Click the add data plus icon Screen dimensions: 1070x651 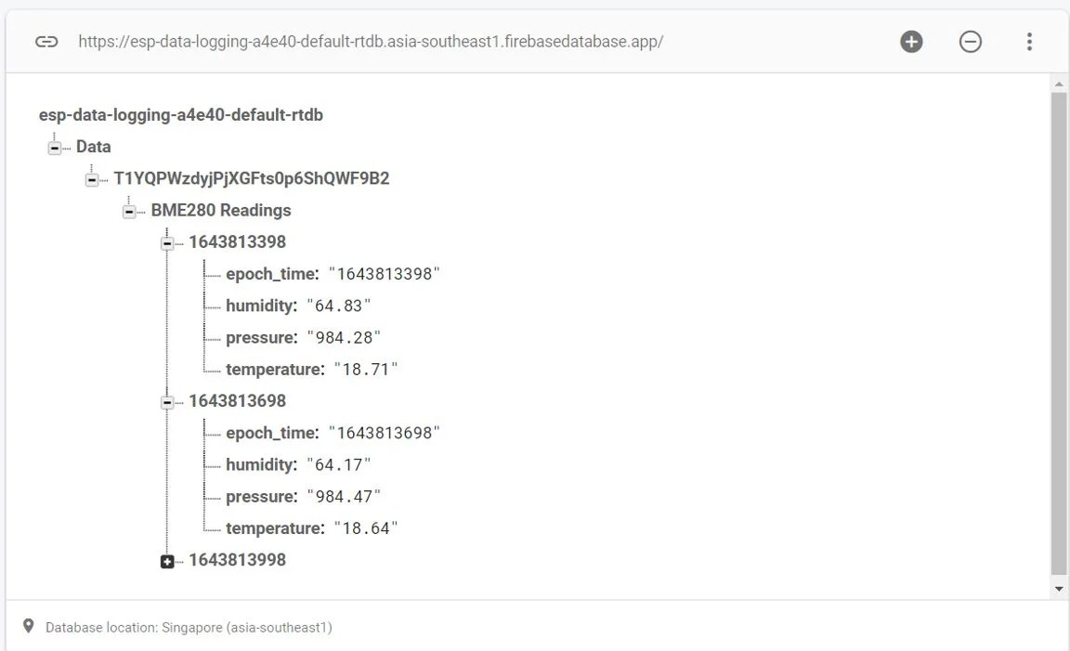(x=911, y=41)
